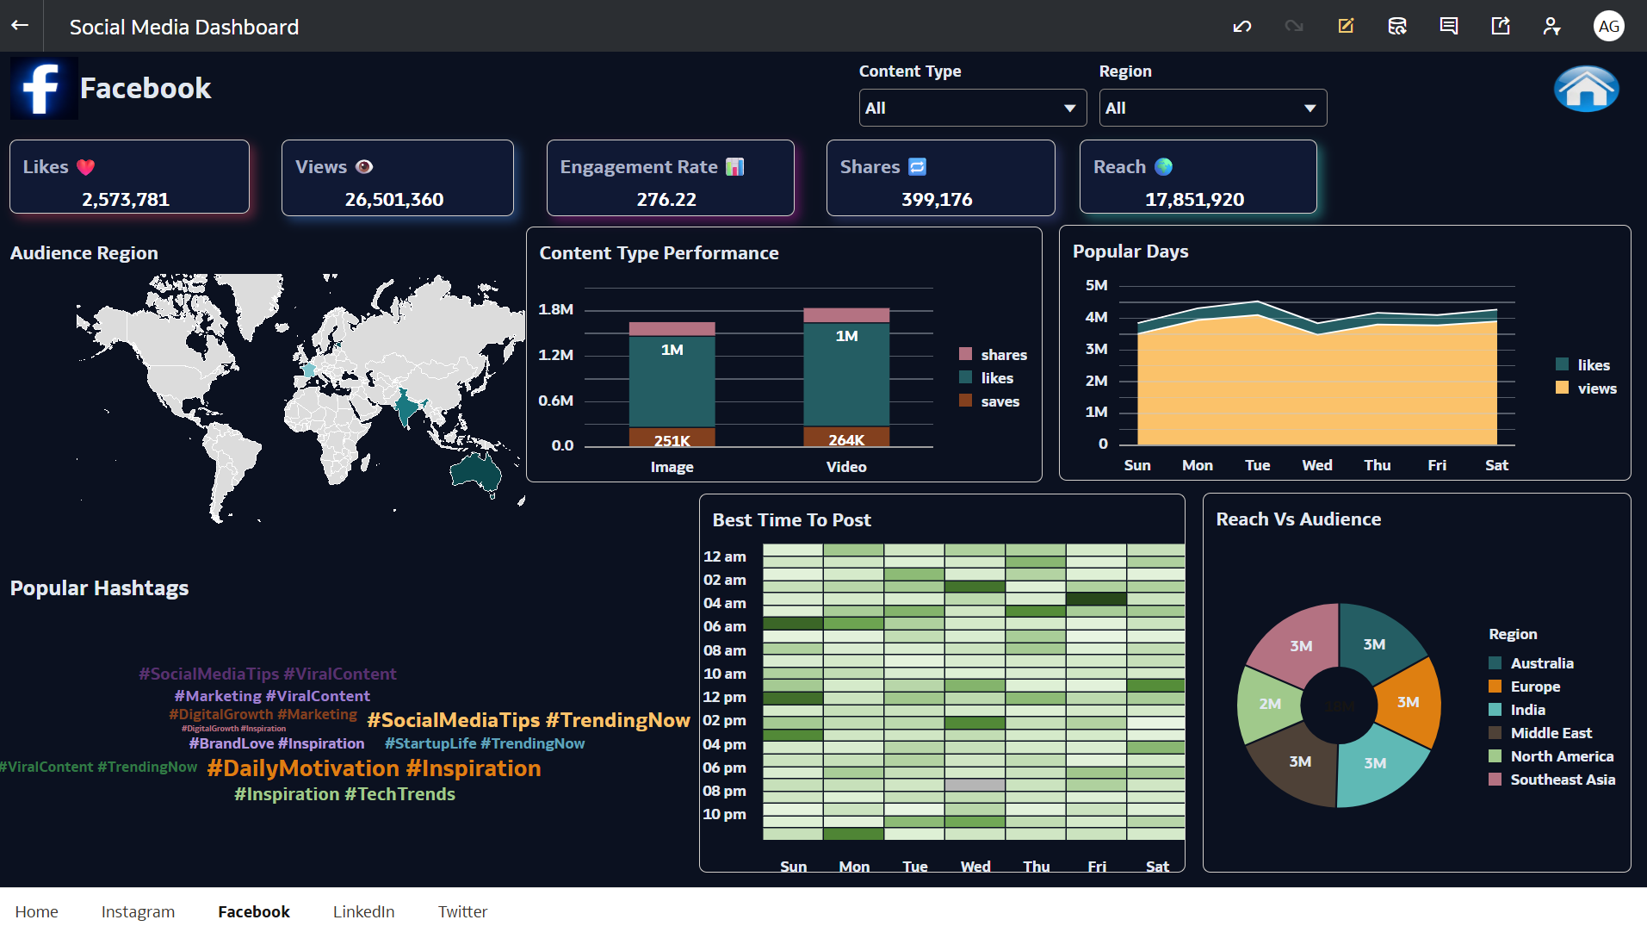Click #Inspiration #TechTrends hashtag

[344, 793]
